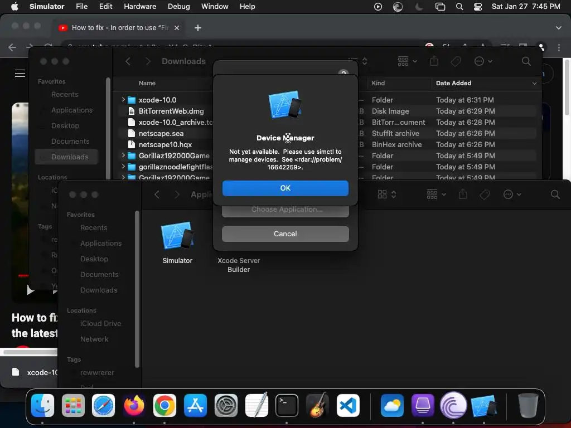
Task: Click the menu bar clock Sat Jan 27
Action: (x=526, y=7)
